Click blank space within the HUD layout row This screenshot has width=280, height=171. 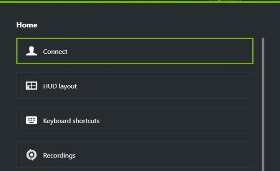[x=161, y=85]
